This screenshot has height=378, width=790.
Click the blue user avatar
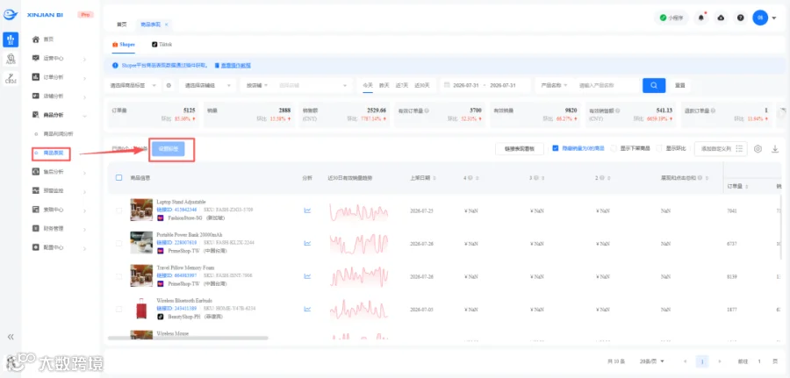[x=760, y=18]
